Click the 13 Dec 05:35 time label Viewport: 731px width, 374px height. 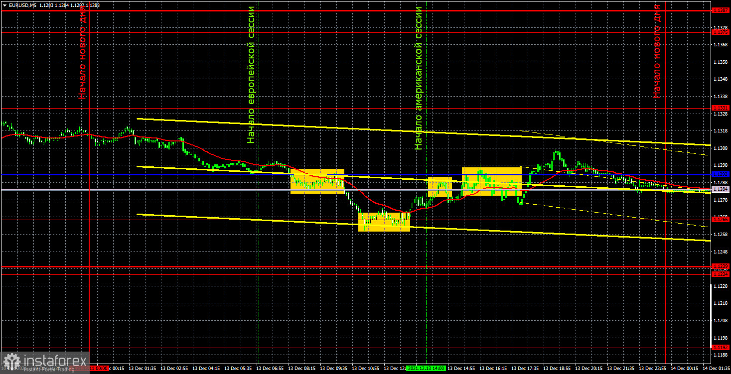[239, 369]
